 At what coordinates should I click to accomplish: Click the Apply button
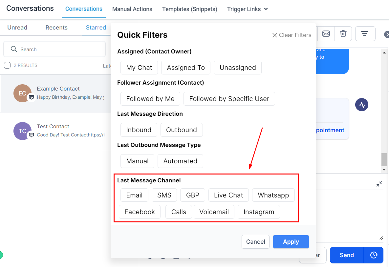pyautogui.click(x=291, y=242)
